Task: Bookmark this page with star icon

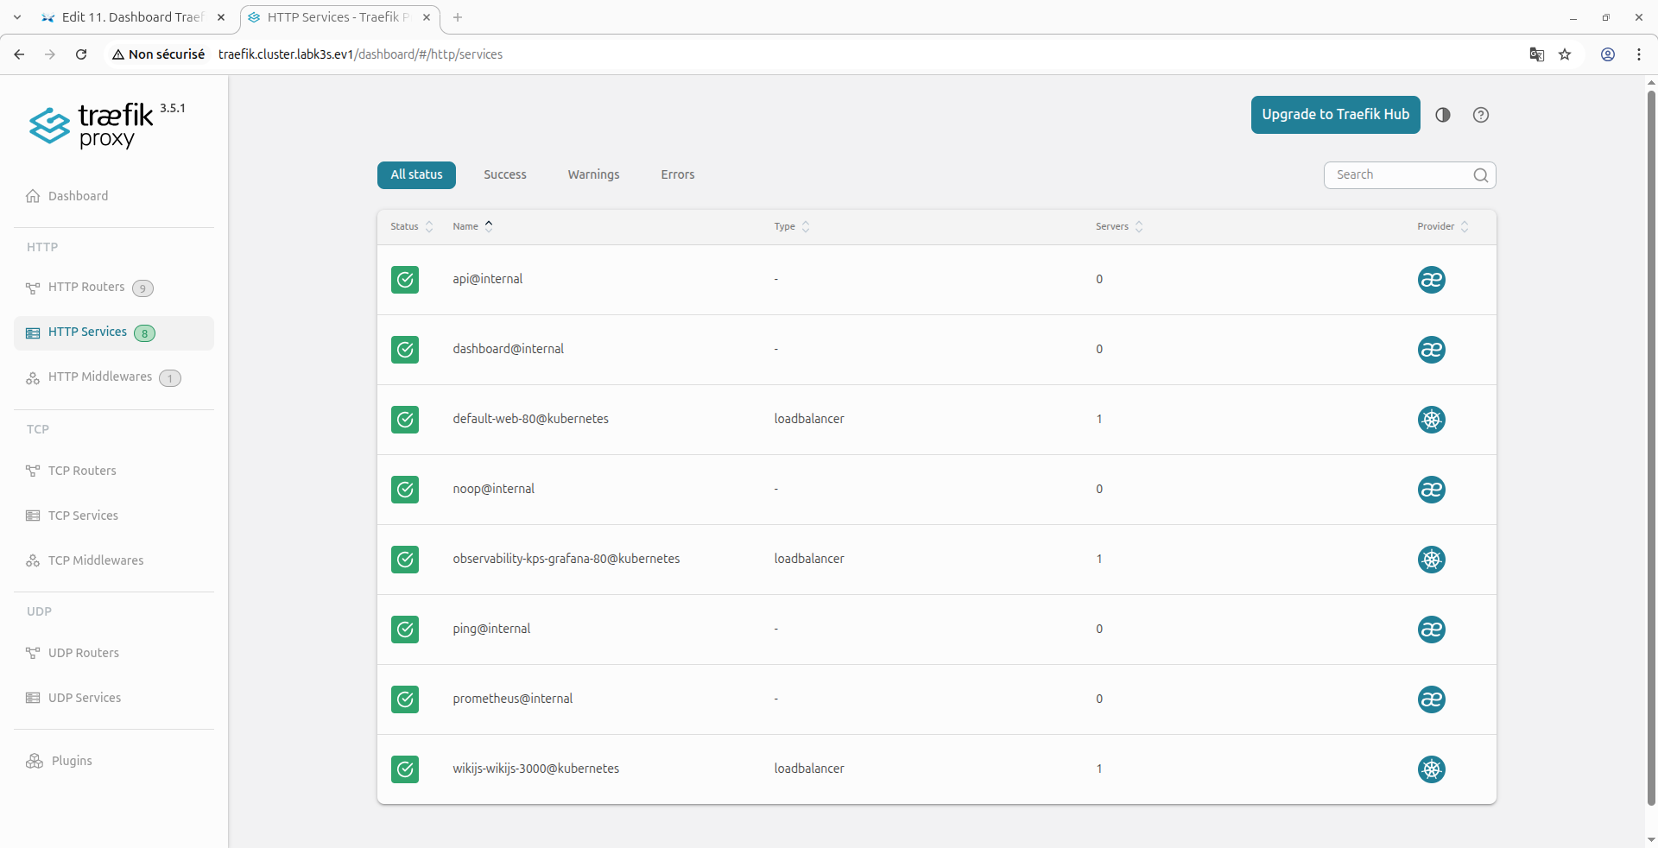Action: 1565,54
